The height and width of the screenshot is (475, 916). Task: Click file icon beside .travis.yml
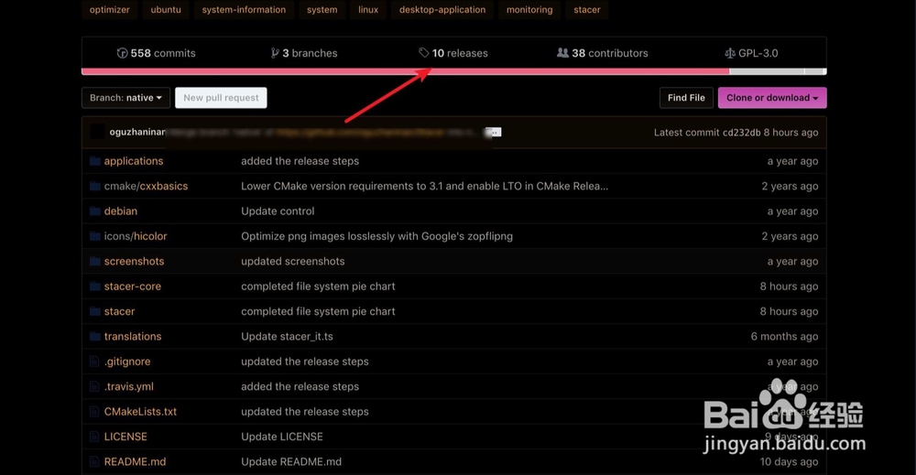coord(94,387)
